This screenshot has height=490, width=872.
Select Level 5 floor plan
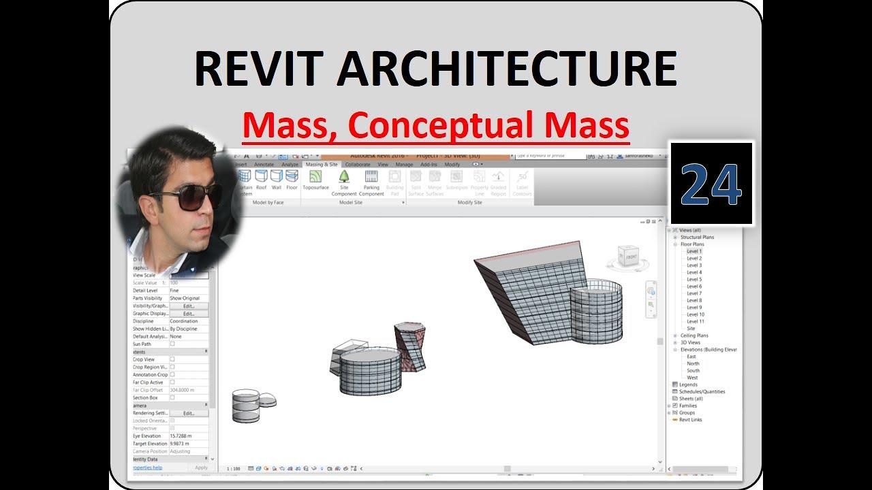click(x=694, y=280)
